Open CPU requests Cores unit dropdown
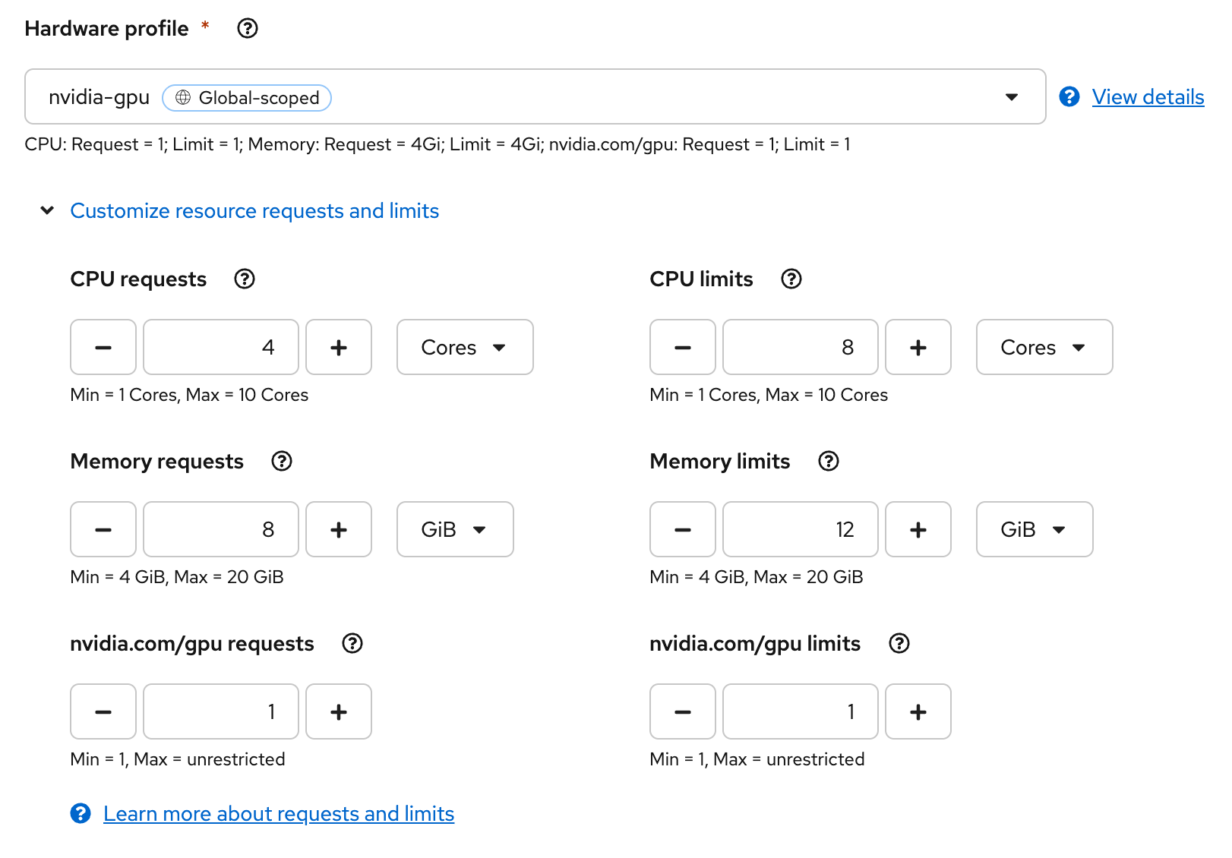Image resolution: width=1232 pixels, height=858 pixels. (x=464, y=348)
